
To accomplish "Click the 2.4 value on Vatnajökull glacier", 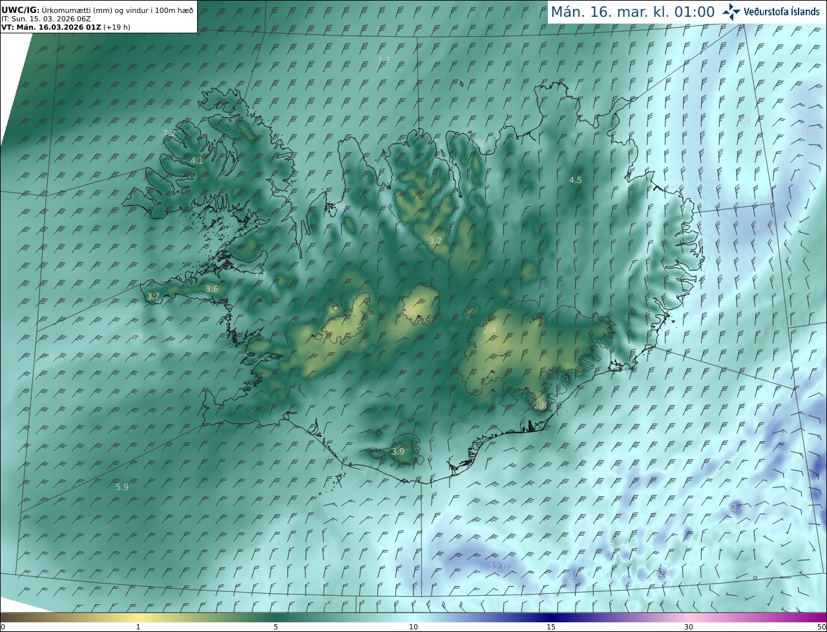I will [490, 330].
